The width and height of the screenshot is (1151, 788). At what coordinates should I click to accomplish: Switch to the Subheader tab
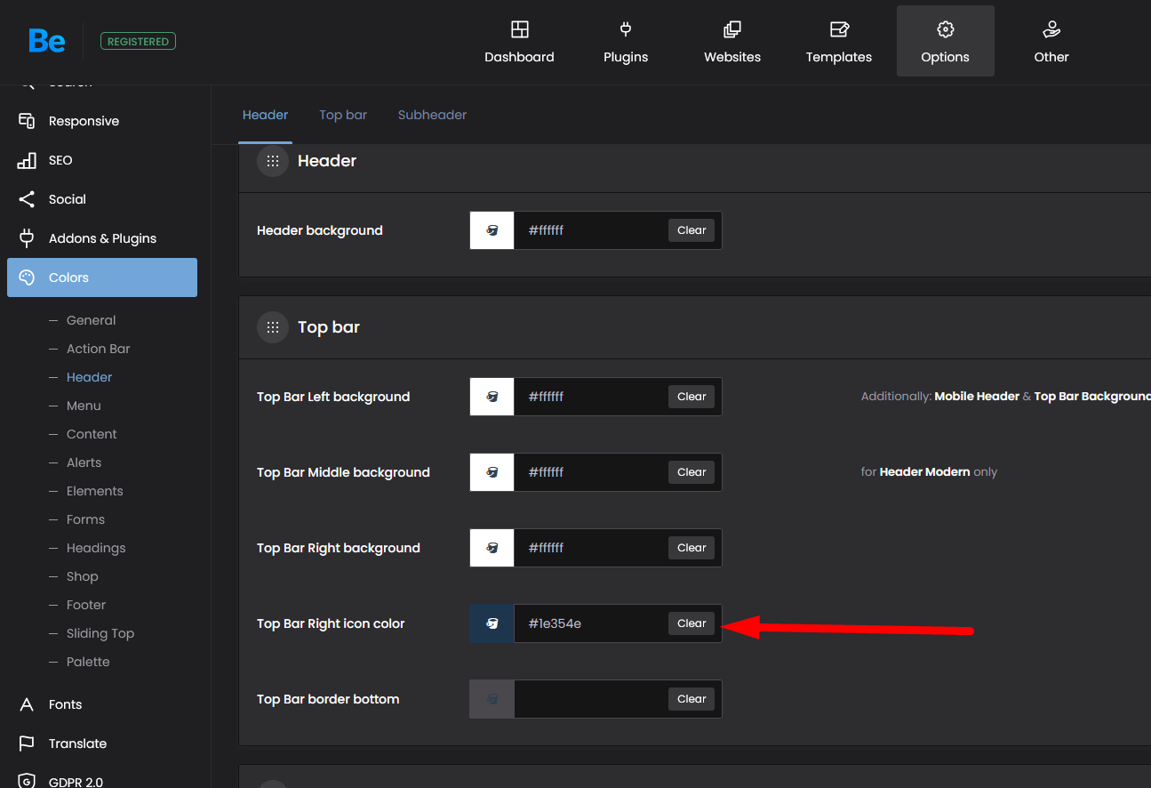432,115
